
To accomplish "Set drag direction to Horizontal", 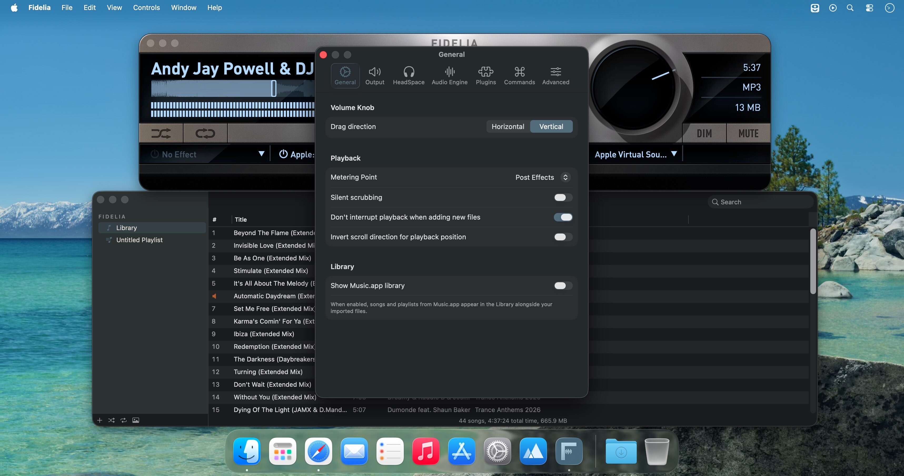I will tap(508, 126).
